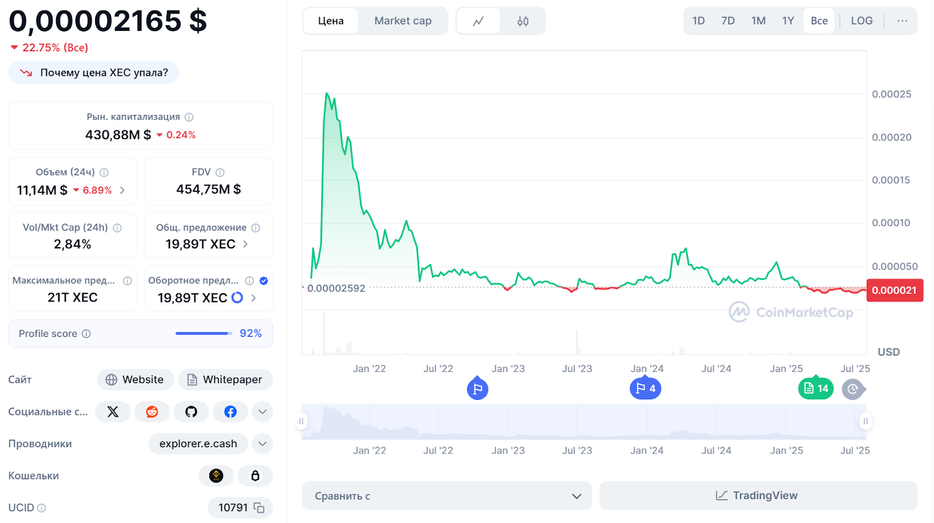Open the Facebook social link

(x=231, y=412)
